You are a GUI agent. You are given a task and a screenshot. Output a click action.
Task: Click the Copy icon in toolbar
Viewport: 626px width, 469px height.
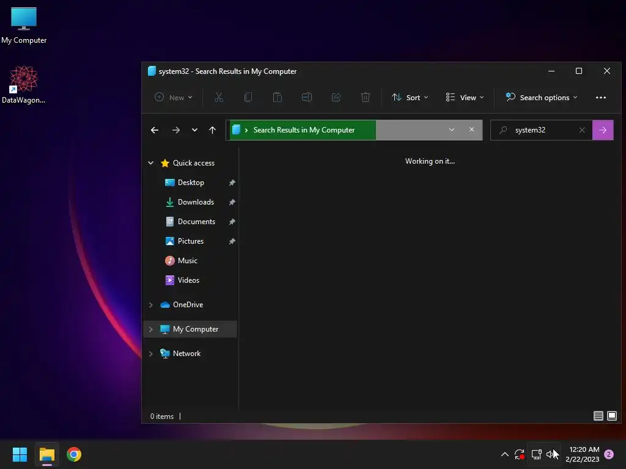(248, 97)
